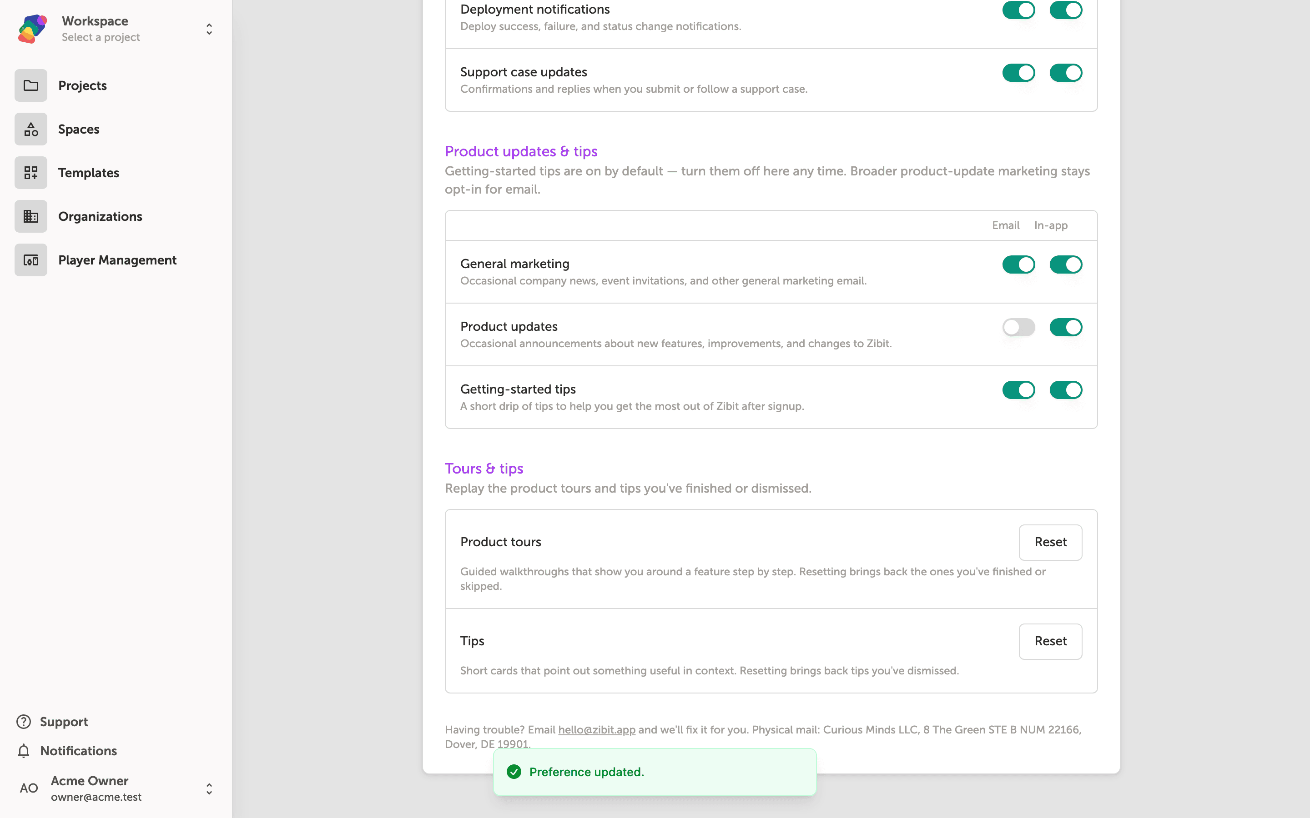Click the Player Management icon
This screenshot has height=818, width=1310.
point(31,260)
